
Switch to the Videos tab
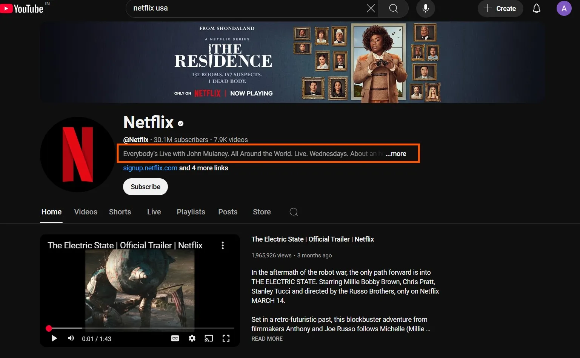coord(86,212)
